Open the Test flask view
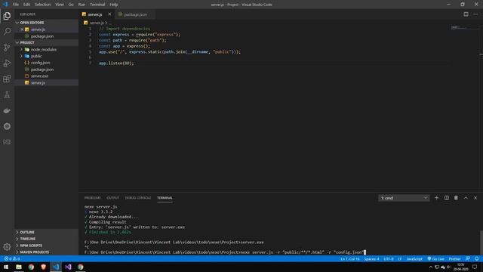 click(x=7, y=94)
